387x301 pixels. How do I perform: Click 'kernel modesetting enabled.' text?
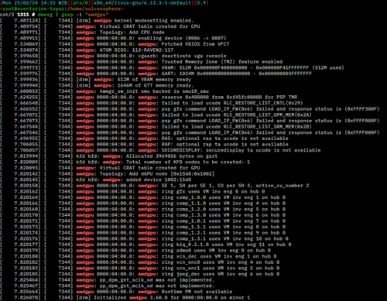(154, 21)
